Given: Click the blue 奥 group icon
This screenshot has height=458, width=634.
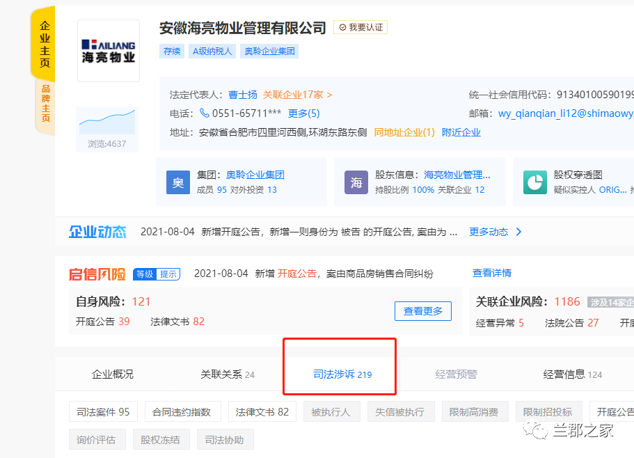Looking at the screenshot, I should [x=178, y=182].
